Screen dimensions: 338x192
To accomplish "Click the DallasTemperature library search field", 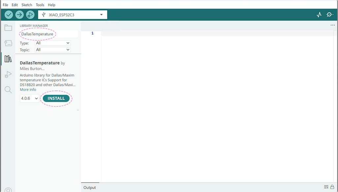I will tap(48, 34).
